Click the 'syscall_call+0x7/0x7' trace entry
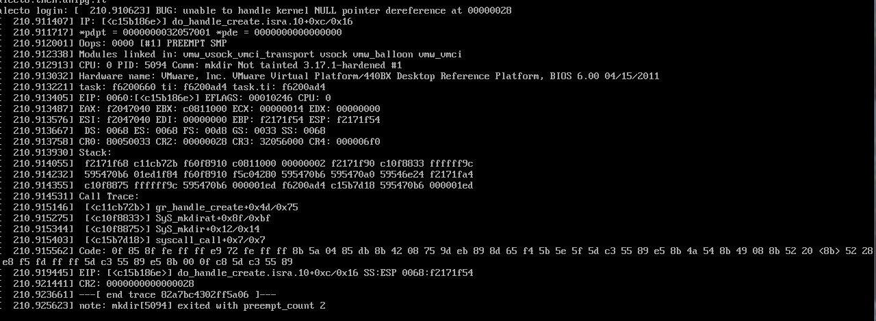 (209, 240)
